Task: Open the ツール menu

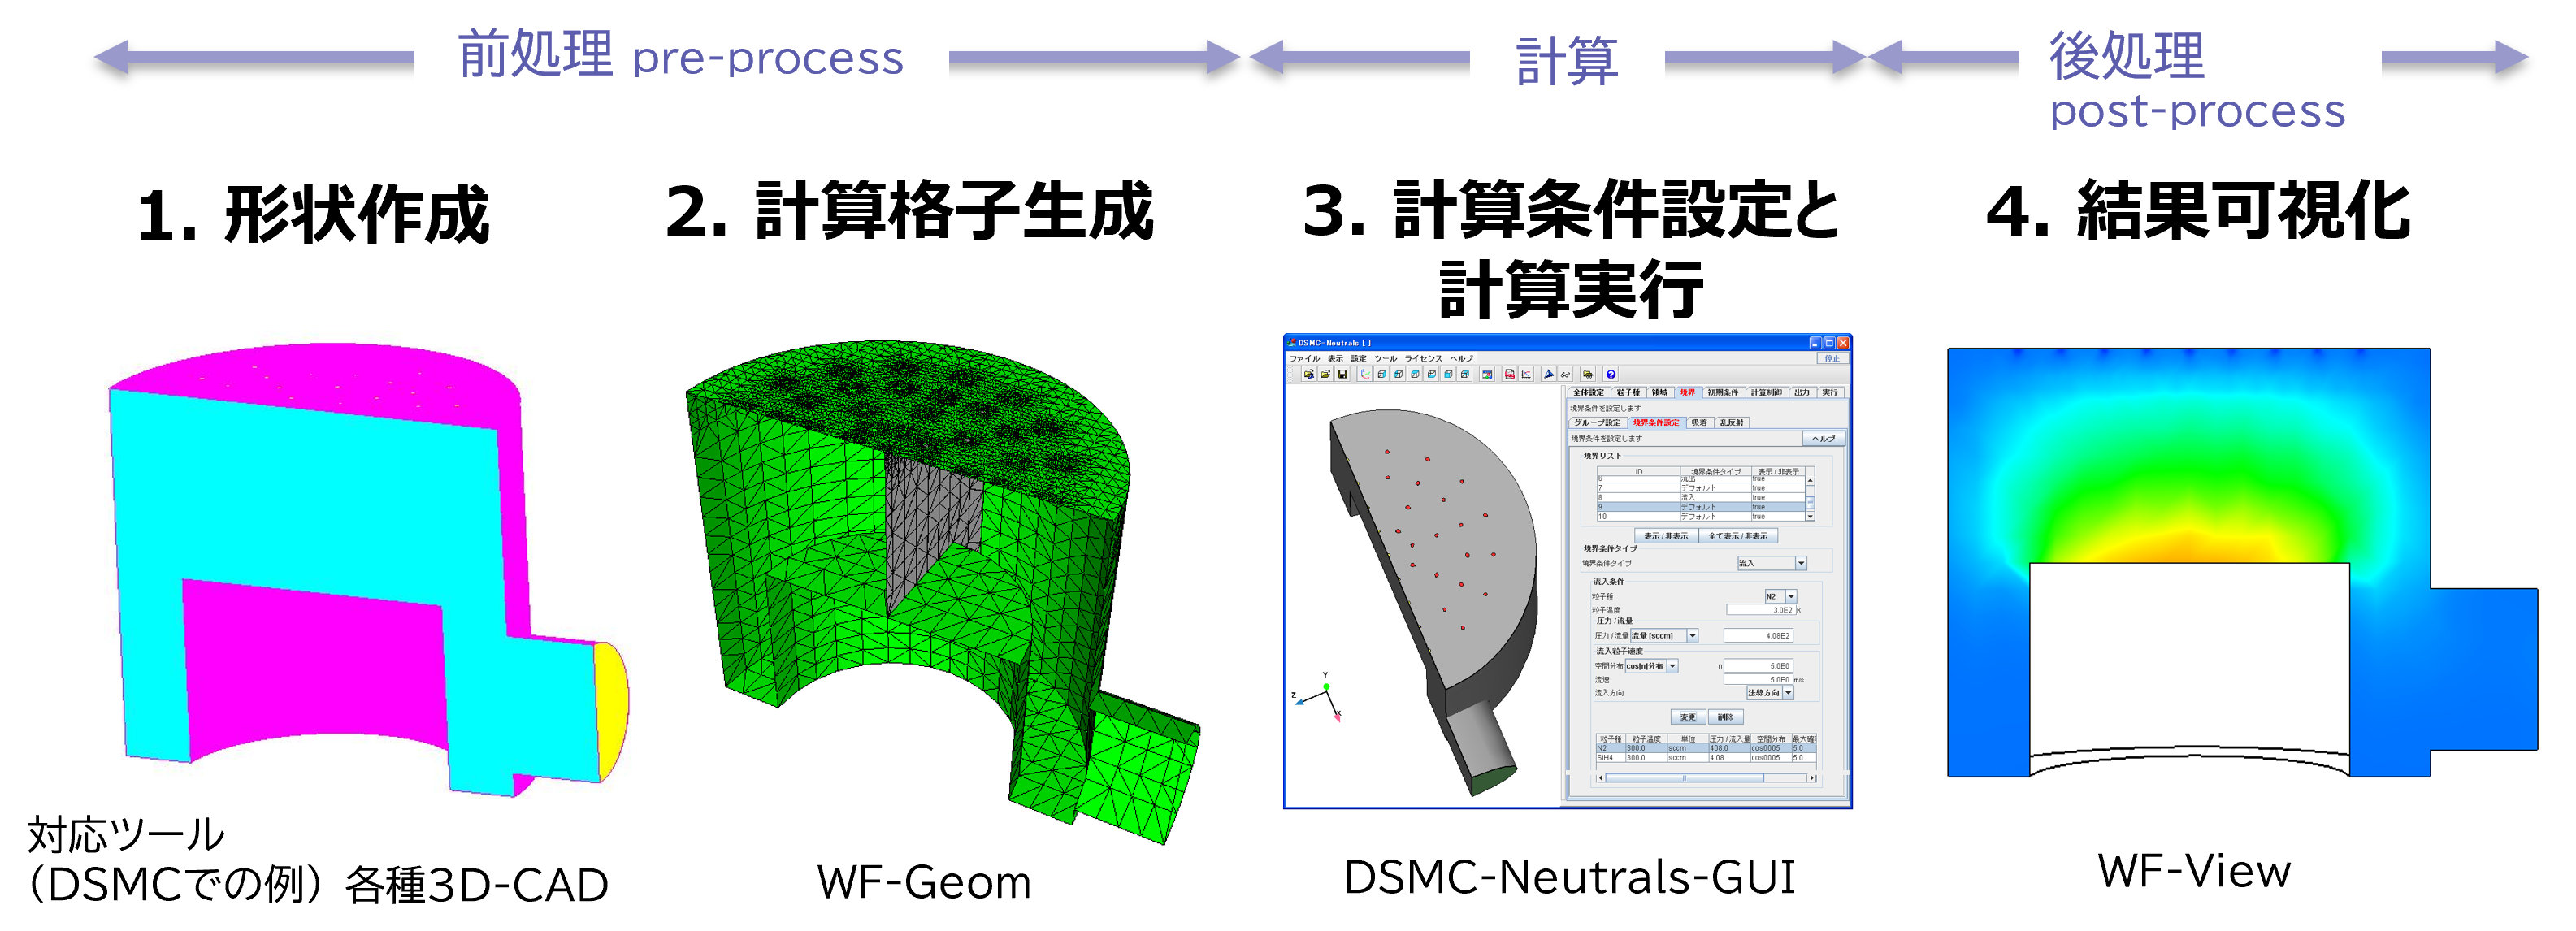Action: [x=1386, y=358]
